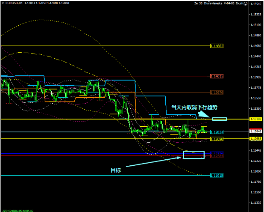The image size is (264, 212).
Task: Click the 1.11918 cyan price tag
Action: click(217, 176)
